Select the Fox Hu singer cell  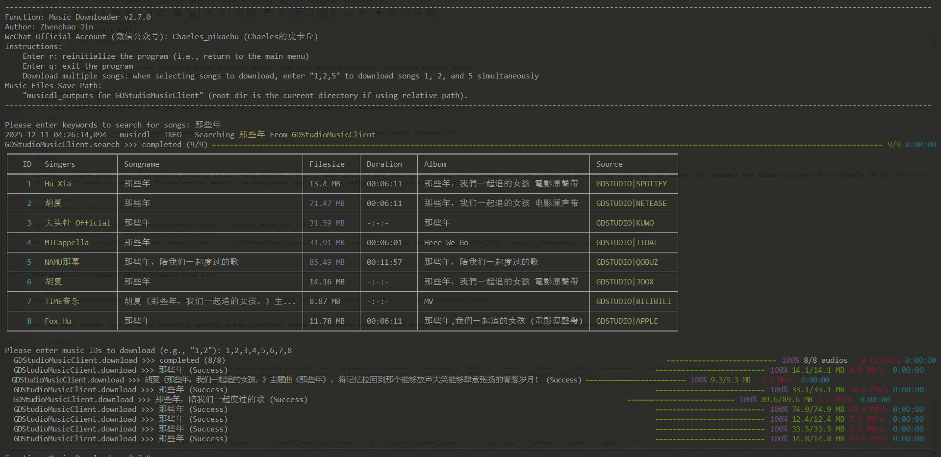coord(57,321)
